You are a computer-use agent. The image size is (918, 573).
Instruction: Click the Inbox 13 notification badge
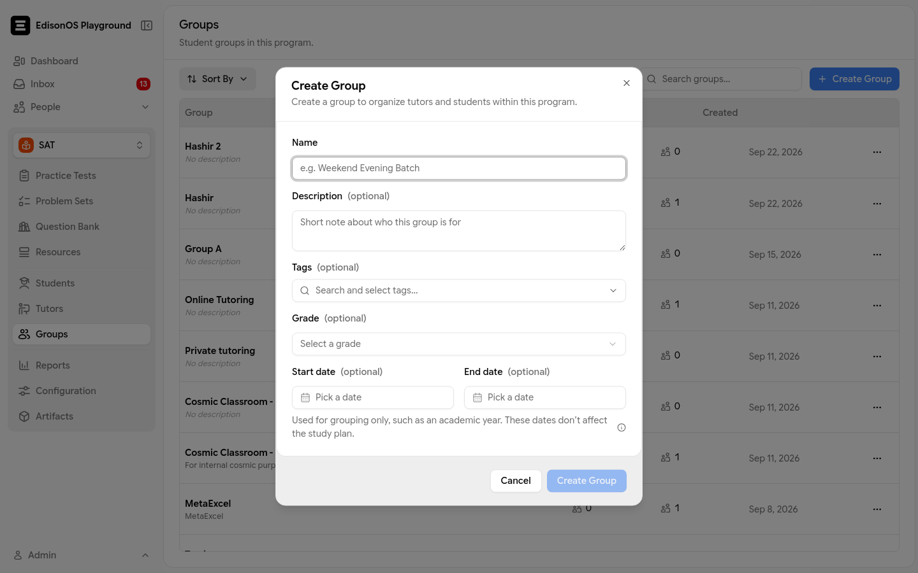tap(143, 84)
